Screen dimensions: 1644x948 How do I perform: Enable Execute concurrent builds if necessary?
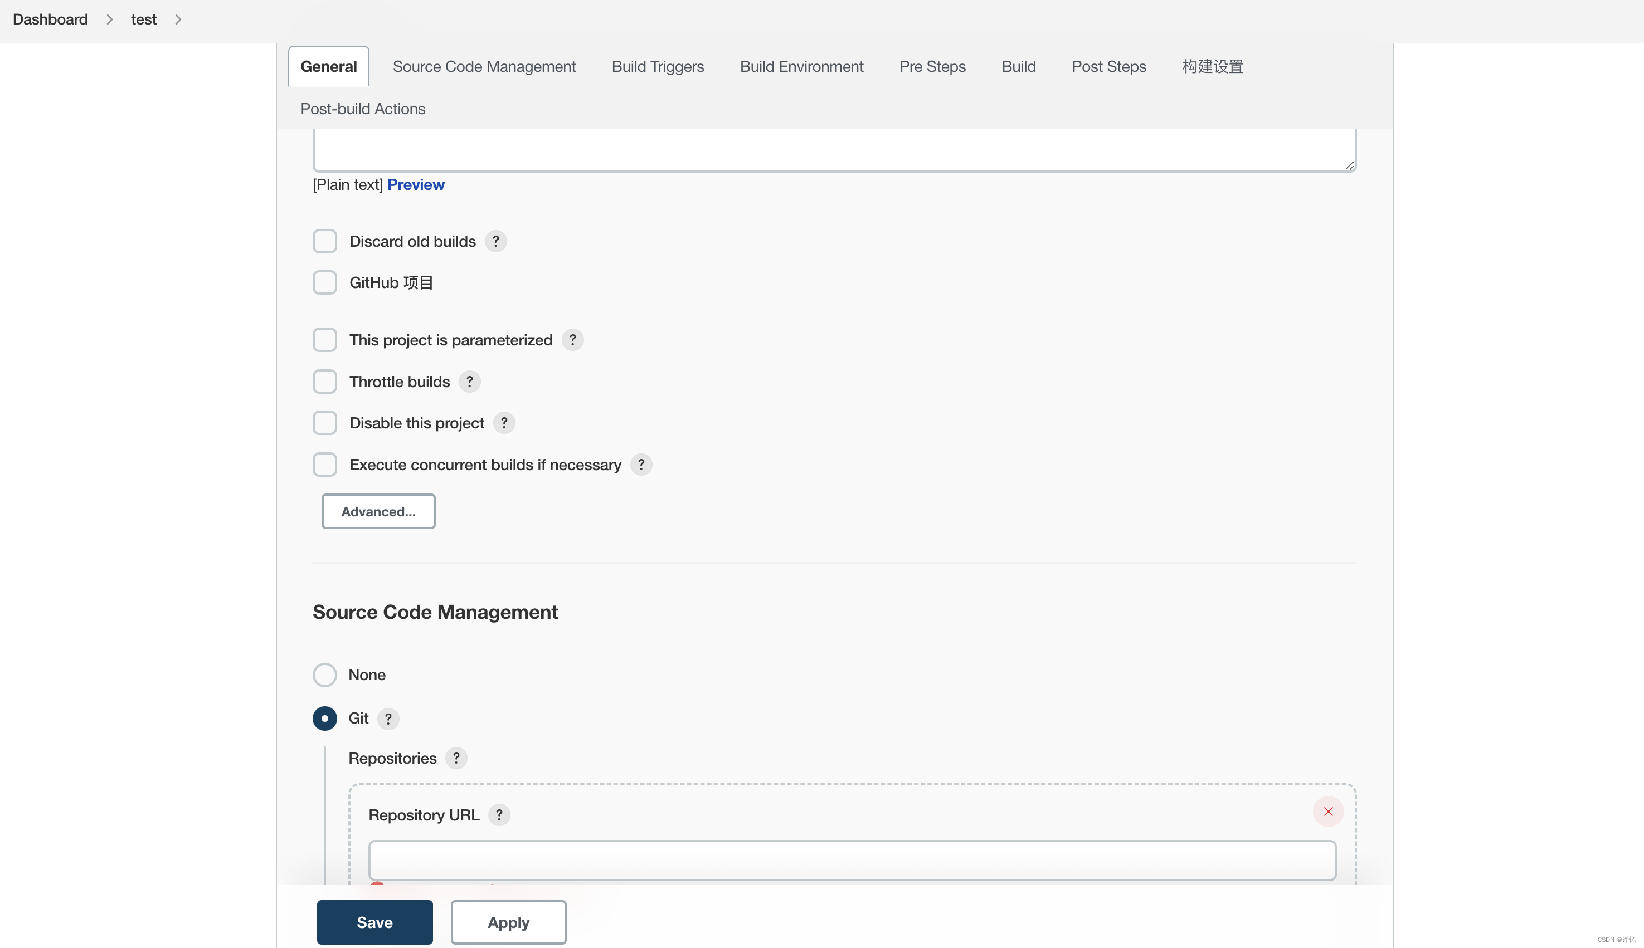pyautogui.click(x=325, y=464)
